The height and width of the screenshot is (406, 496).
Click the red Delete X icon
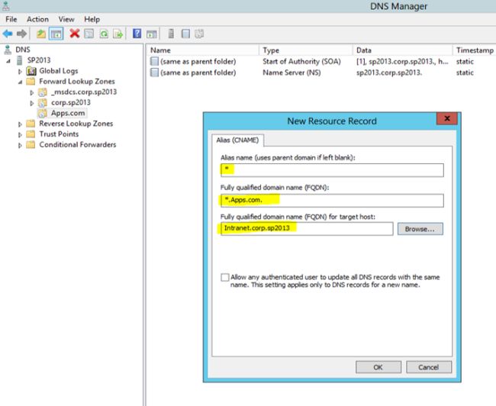click(x=75, y=34)
